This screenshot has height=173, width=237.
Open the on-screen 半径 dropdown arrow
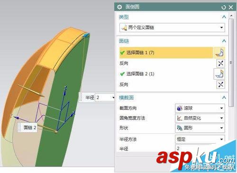tap(113, 98)
